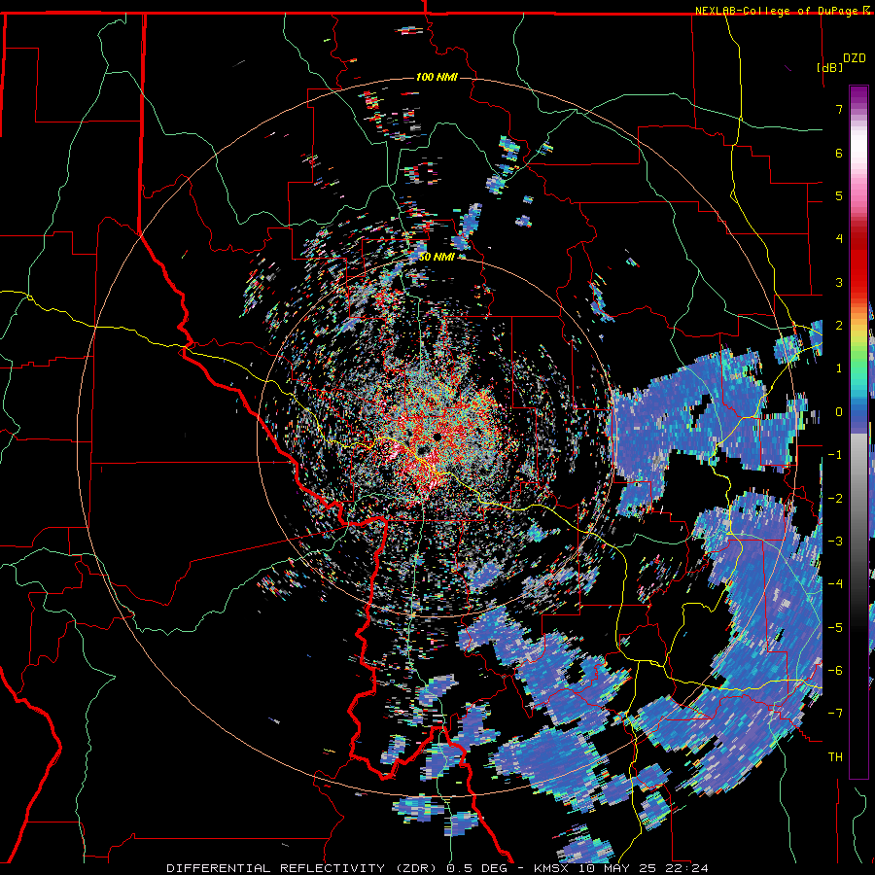This screenshot has height=875, width=875.
Task: Click the -2 value on color scale
Action: pyautogui.click(x=835, y=499)
